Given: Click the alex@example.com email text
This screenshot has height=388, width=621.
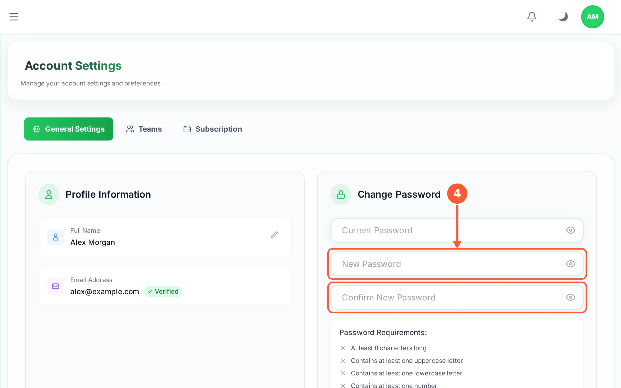Looking at the screenshot, I should (x=105, y=292).
